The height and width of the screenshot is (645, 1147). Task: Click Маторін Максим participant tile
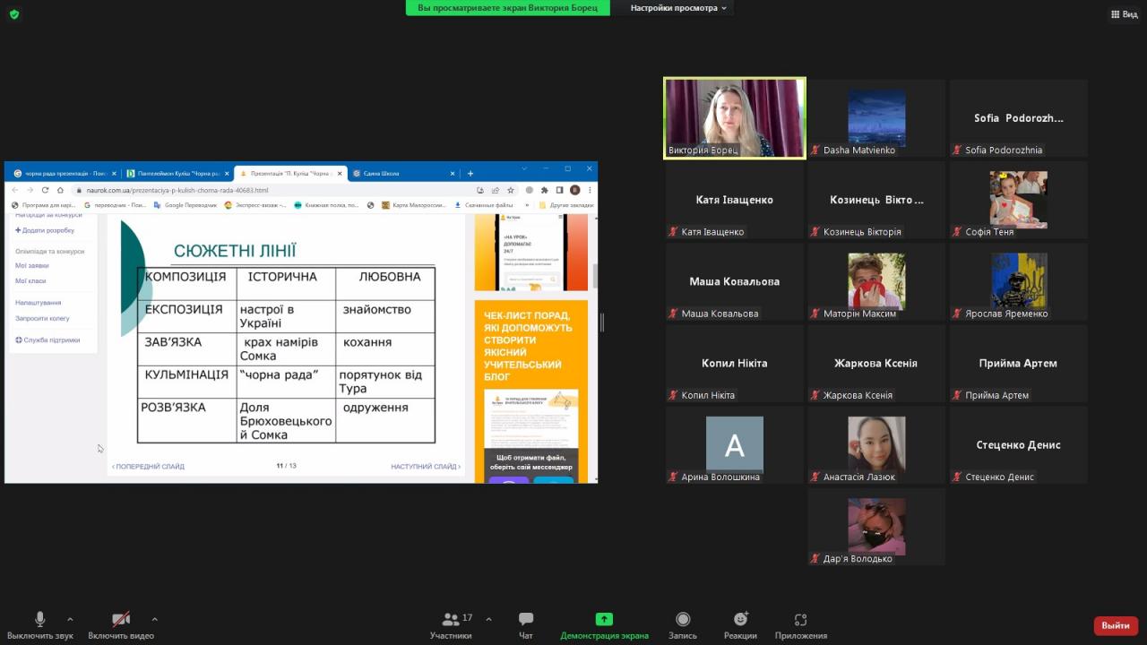pos(876,281)
